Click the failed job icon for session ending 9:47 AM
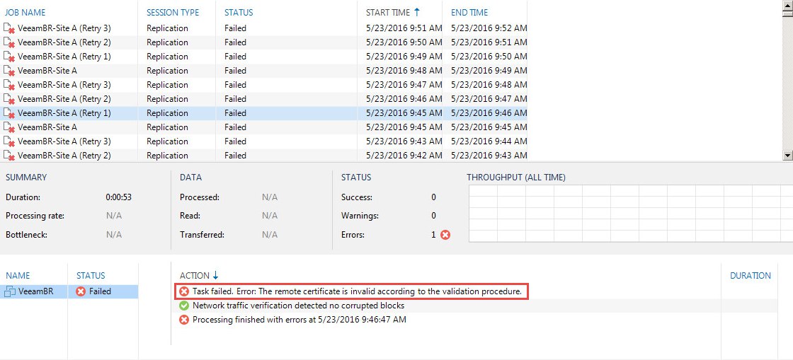The height and width of the screenshot is (360, 793). point(9,100)
